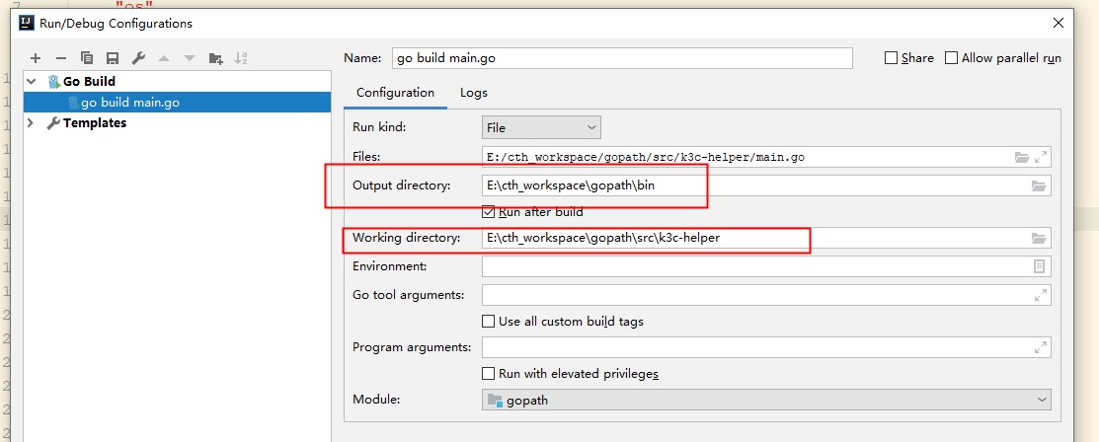
Task: Open Environment variables editor icon
Action: tap(1040, 266)
